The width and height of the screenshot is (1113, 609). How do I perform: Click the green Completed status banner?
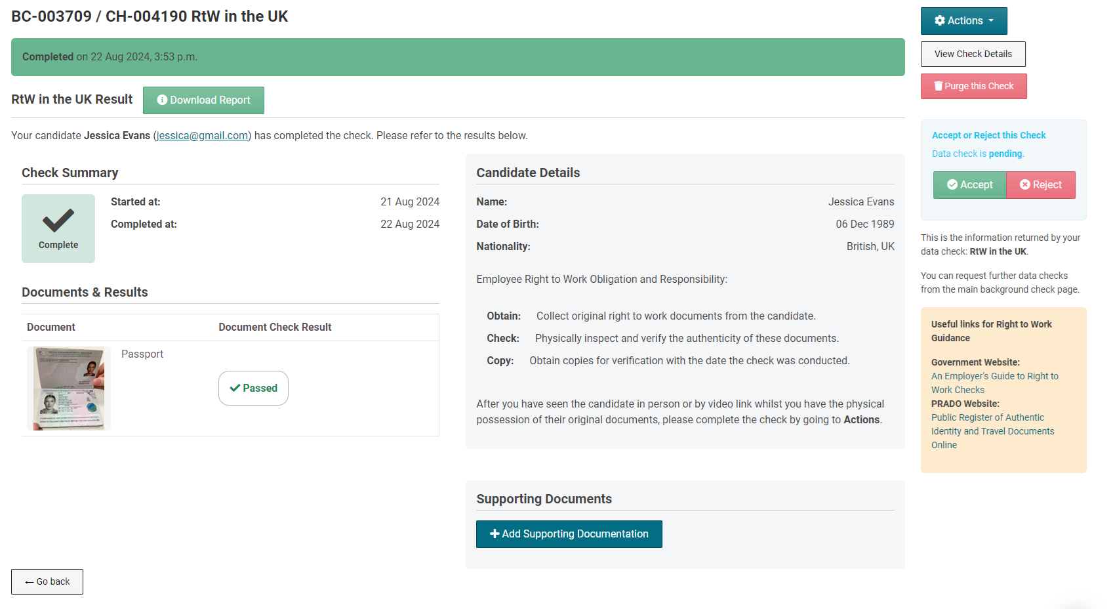tap(458, 57)
